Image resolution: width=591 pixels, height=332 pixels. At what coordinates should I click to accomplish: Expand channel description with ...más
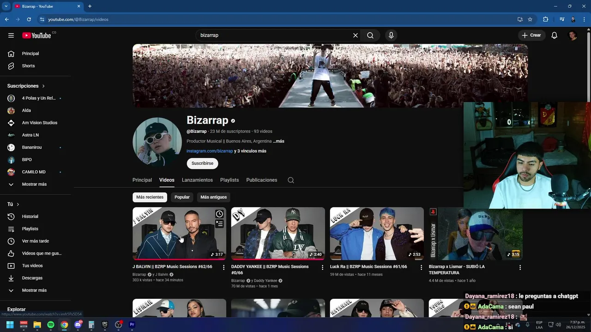pos(278,141)
